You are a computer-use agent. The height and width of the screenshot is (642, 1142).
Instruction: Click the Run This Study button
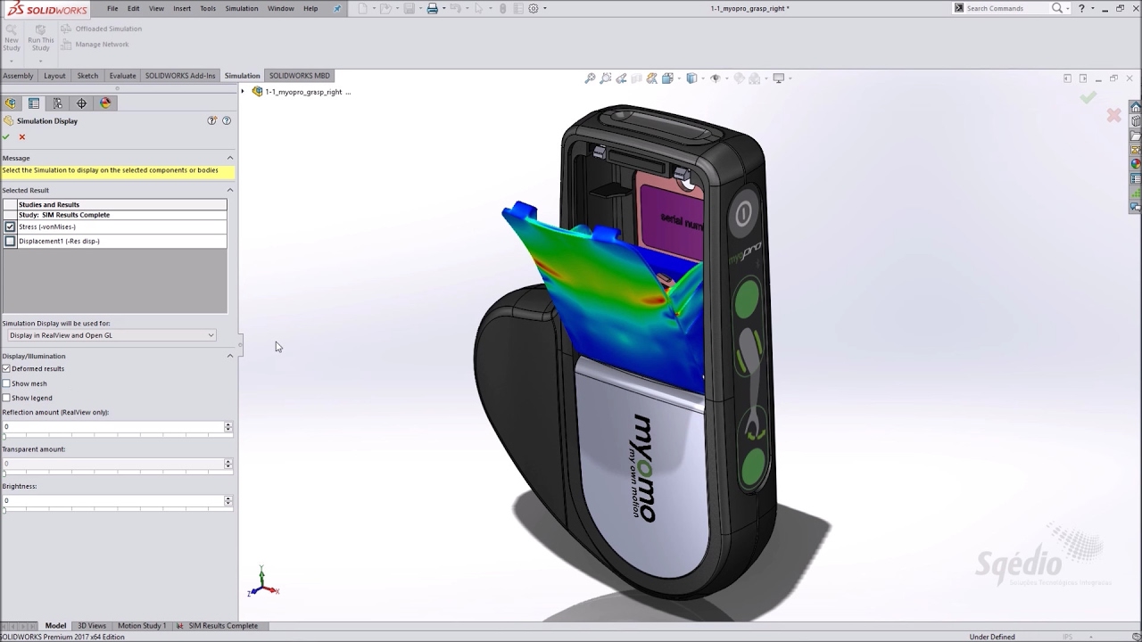(x=40, y=37)
